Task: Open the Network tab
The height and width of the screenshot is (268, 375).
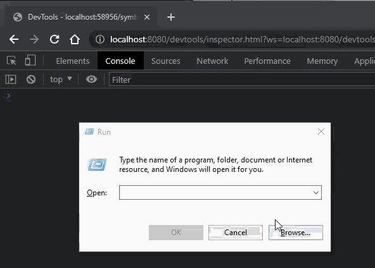Action: coord(212,61)
